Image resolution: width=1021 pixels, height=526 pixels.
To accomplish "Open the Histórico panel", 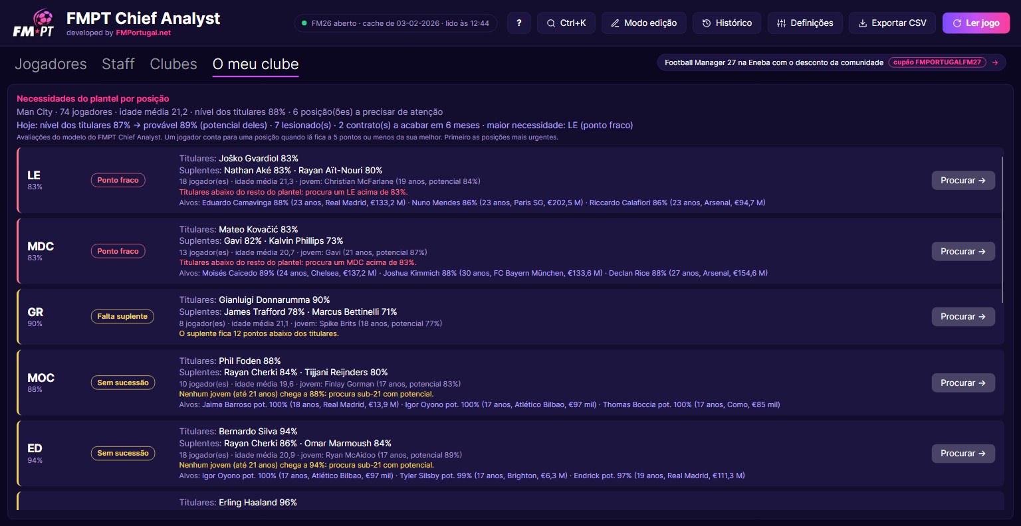I will click(727, 23).
